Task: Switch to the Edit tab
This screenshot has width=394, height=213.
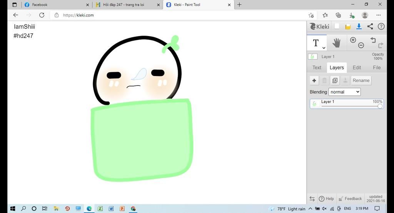Action: pos(357,68)
